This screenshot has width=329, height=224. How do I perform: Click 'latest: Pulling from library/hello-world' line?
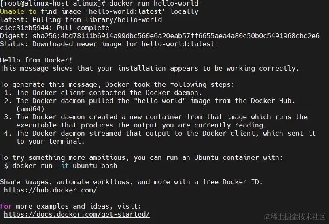click(81, 20)
